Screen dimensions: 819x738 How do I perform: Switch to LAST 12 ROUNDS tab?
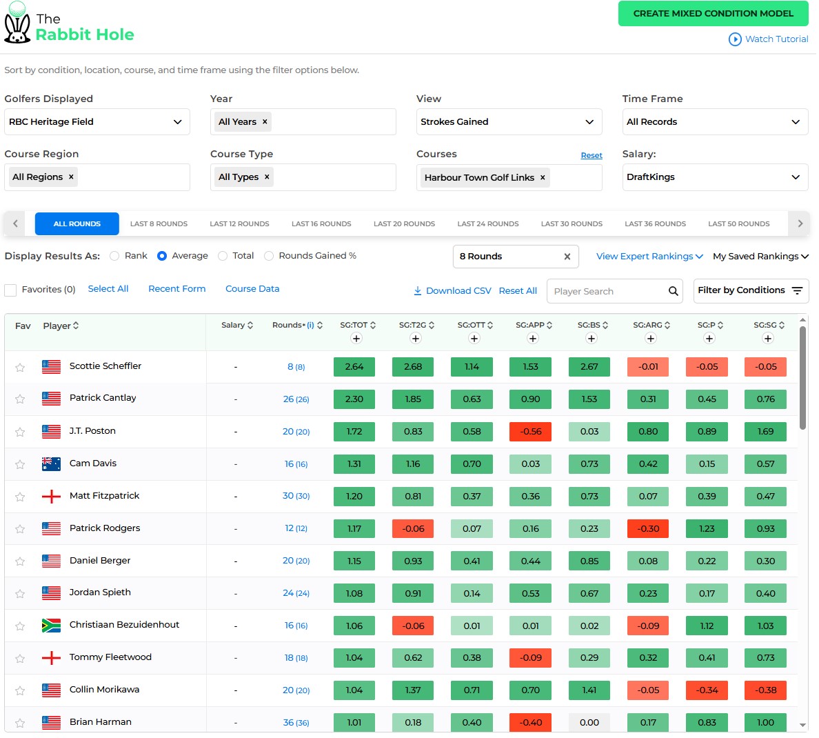pyautogui.click(x=240, y=224)
